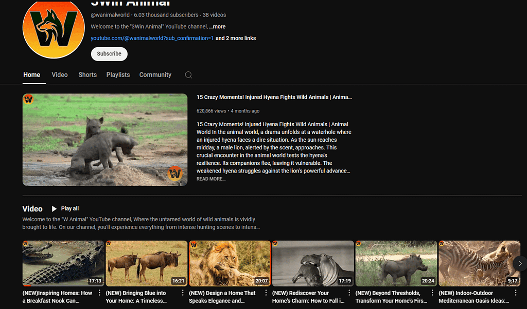Click the Video section heading
The height and width of the screenshot is (309, 527).
point(32,209)
